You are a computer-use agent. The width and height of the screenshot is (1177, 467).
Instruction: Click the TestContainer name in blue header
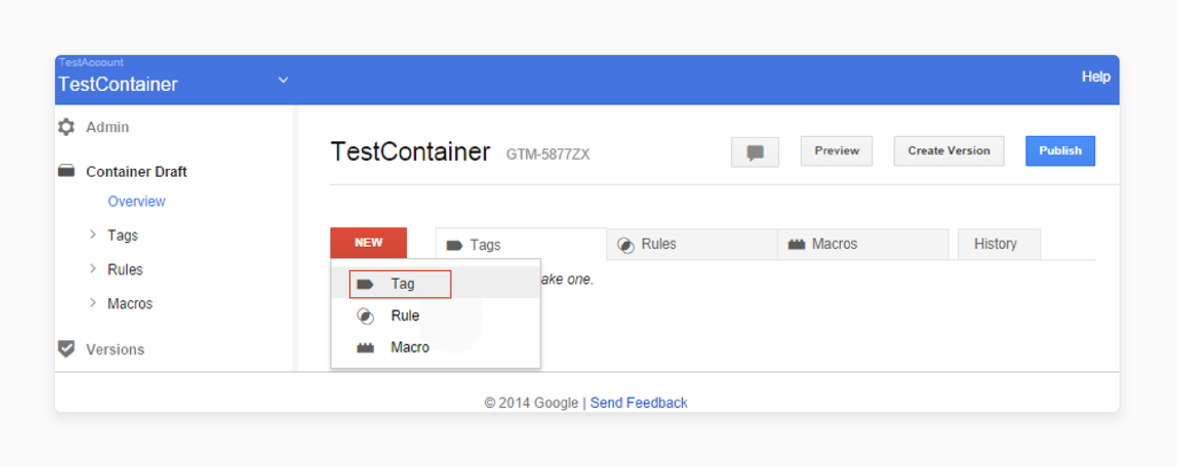(x=118, y=85)
